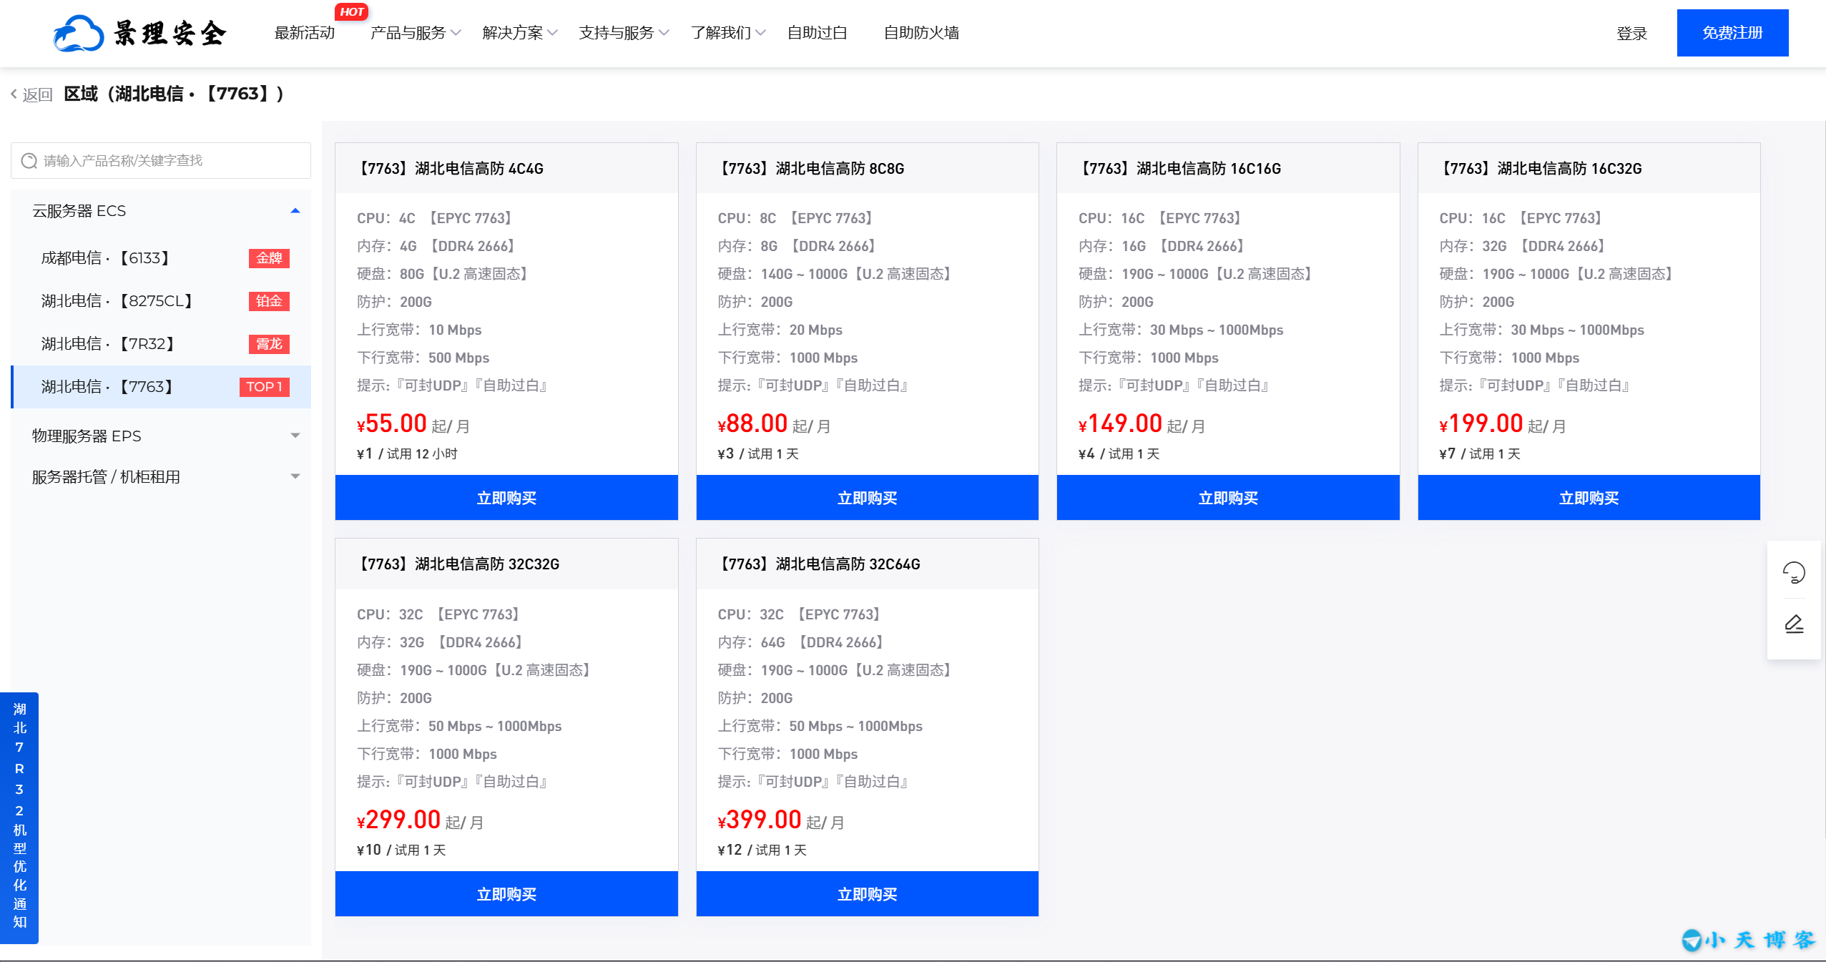Click the HOT badge on 最新活动
Viewport: 1826px width, 962px height.
click(351, 11)
